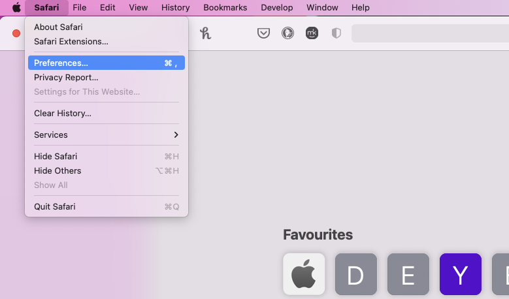The width and height of the screenshot is (509, 299).
Task: Choose Safari Extensions… menu entry
Action: coord(107,42)
